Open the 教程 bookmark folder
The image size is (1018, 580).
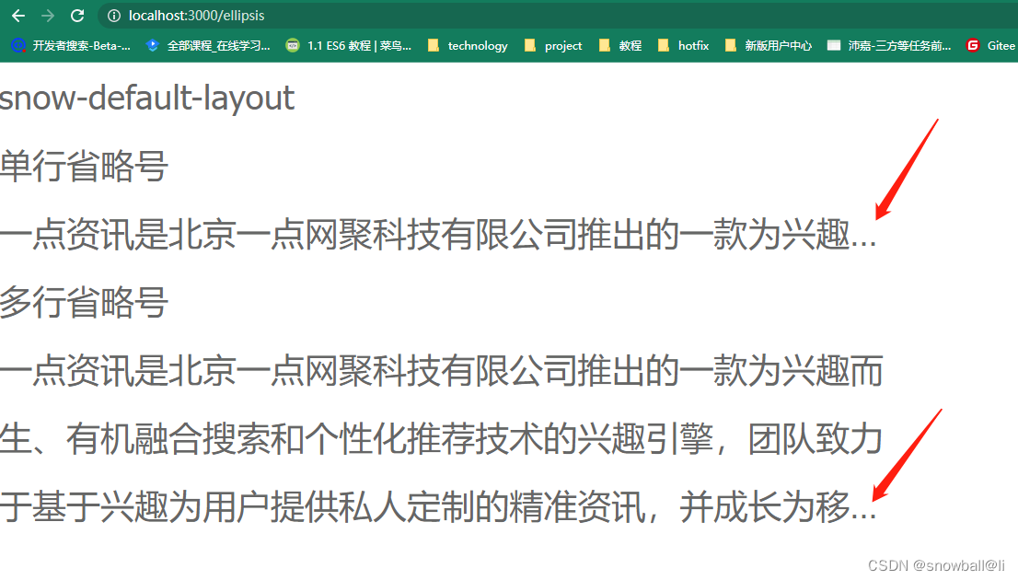[620, 45]
